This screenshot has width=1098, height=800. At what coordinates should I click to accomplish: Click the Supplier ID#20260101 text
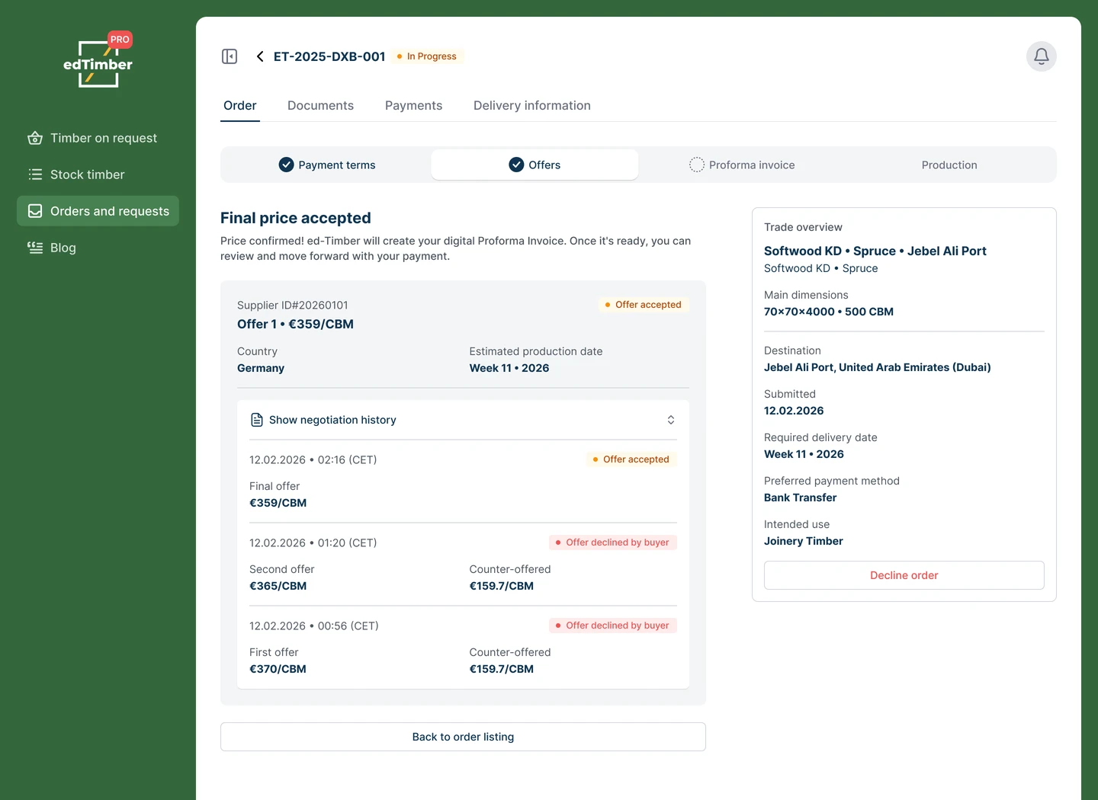pos(293,306)
